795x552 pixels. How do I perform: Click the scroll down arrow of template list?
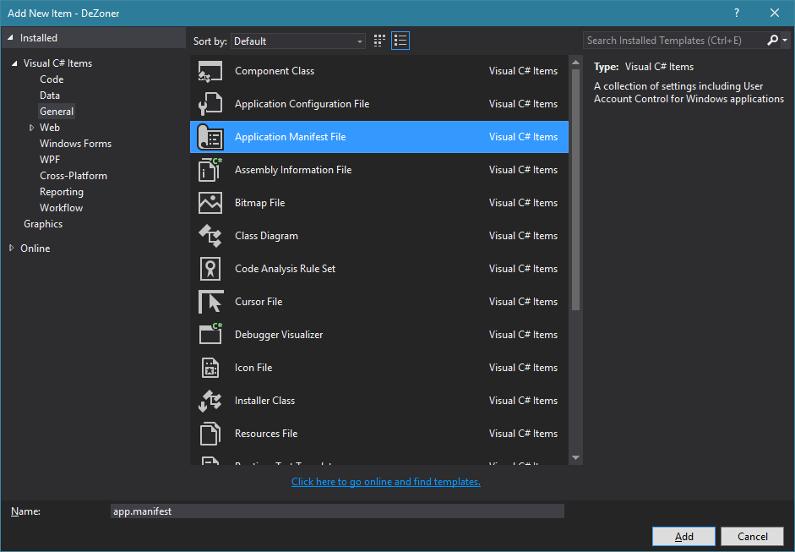[x=575, y=457]
